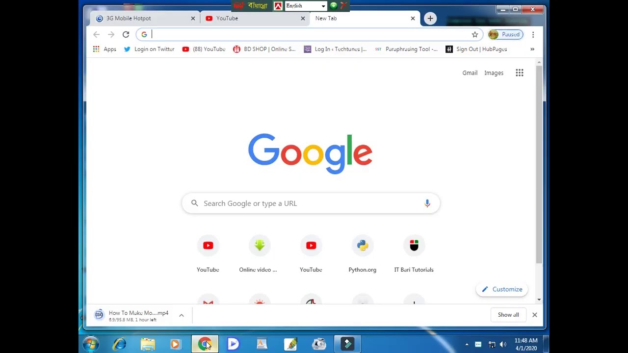Image resolution: width=628 pixels, height=353 pixels.
Task: Open the blue play-arrow app in the taskbar
Action: pyautogui.click(x=233, y=344)
